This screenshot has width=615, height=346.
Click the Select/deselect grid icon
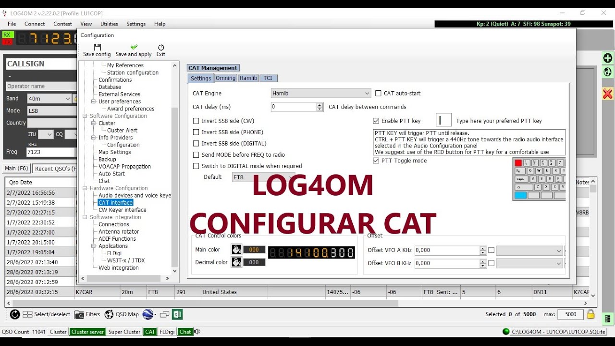28,314
